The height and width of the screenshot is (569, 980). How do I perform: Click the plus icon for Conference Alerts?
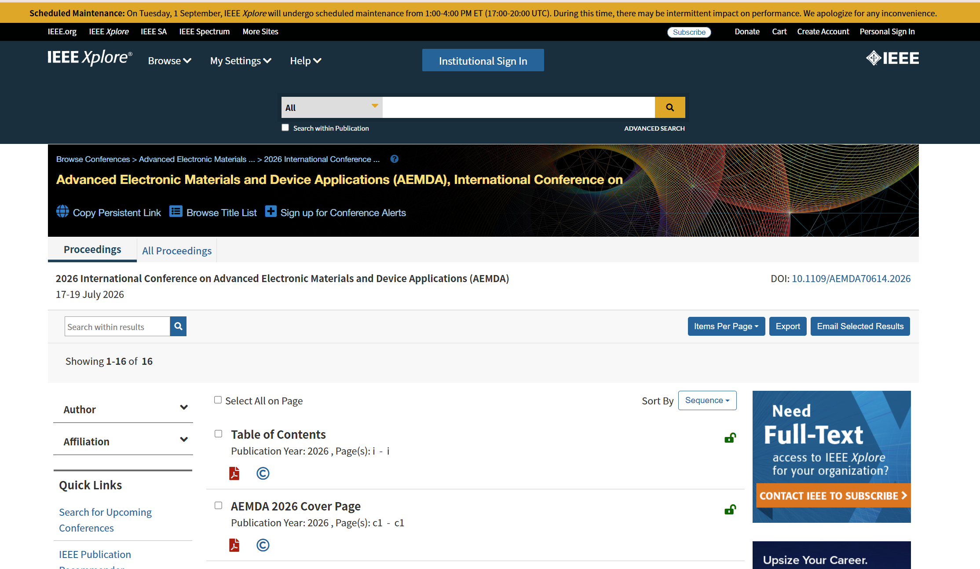point(271,211)
